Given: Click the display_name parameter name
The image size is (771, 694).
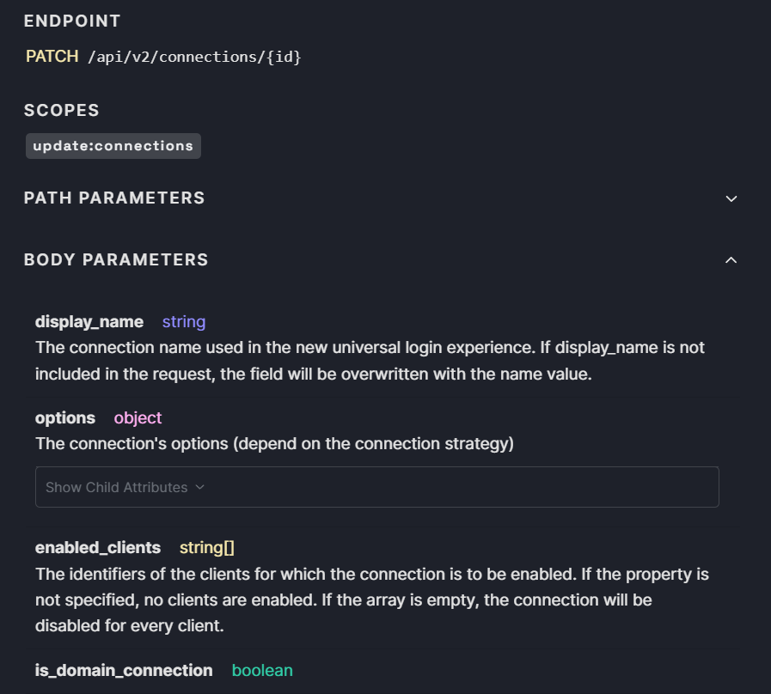Looking at the screenshot, I should [89, 321].
